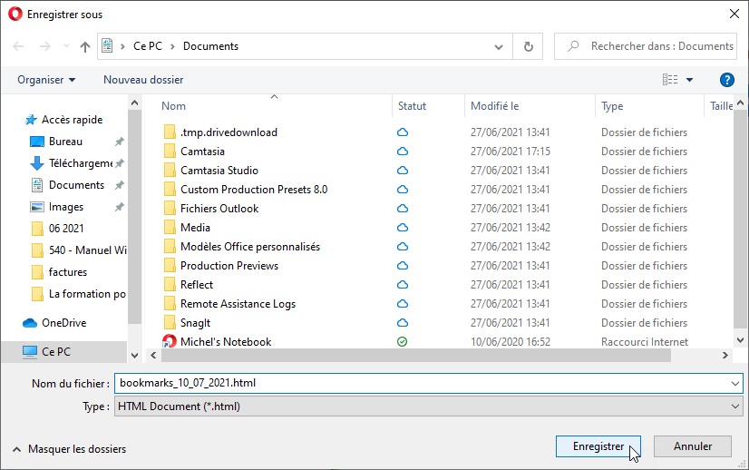Click the OneDrive cloud icon in sidebar
Image resolution: width=749 pixels, height=470 pixels.
click(30, 323)
